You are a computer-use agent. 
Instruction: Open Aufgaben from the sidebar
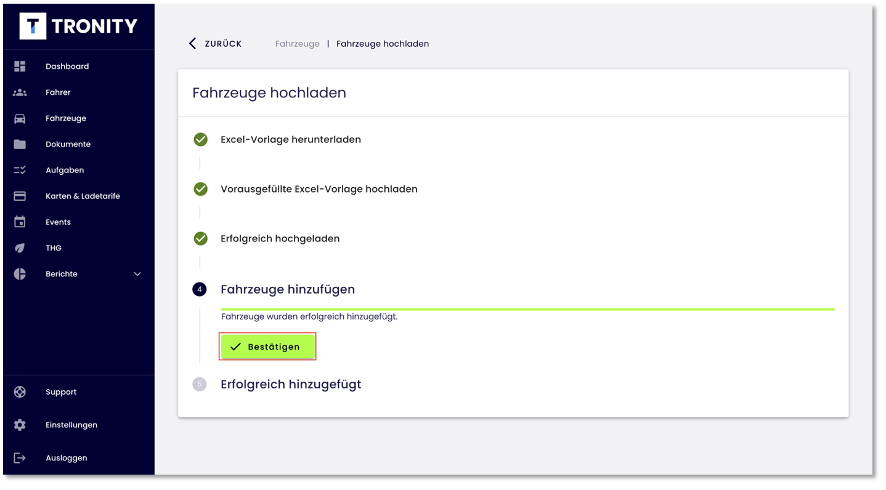(65, 170)
